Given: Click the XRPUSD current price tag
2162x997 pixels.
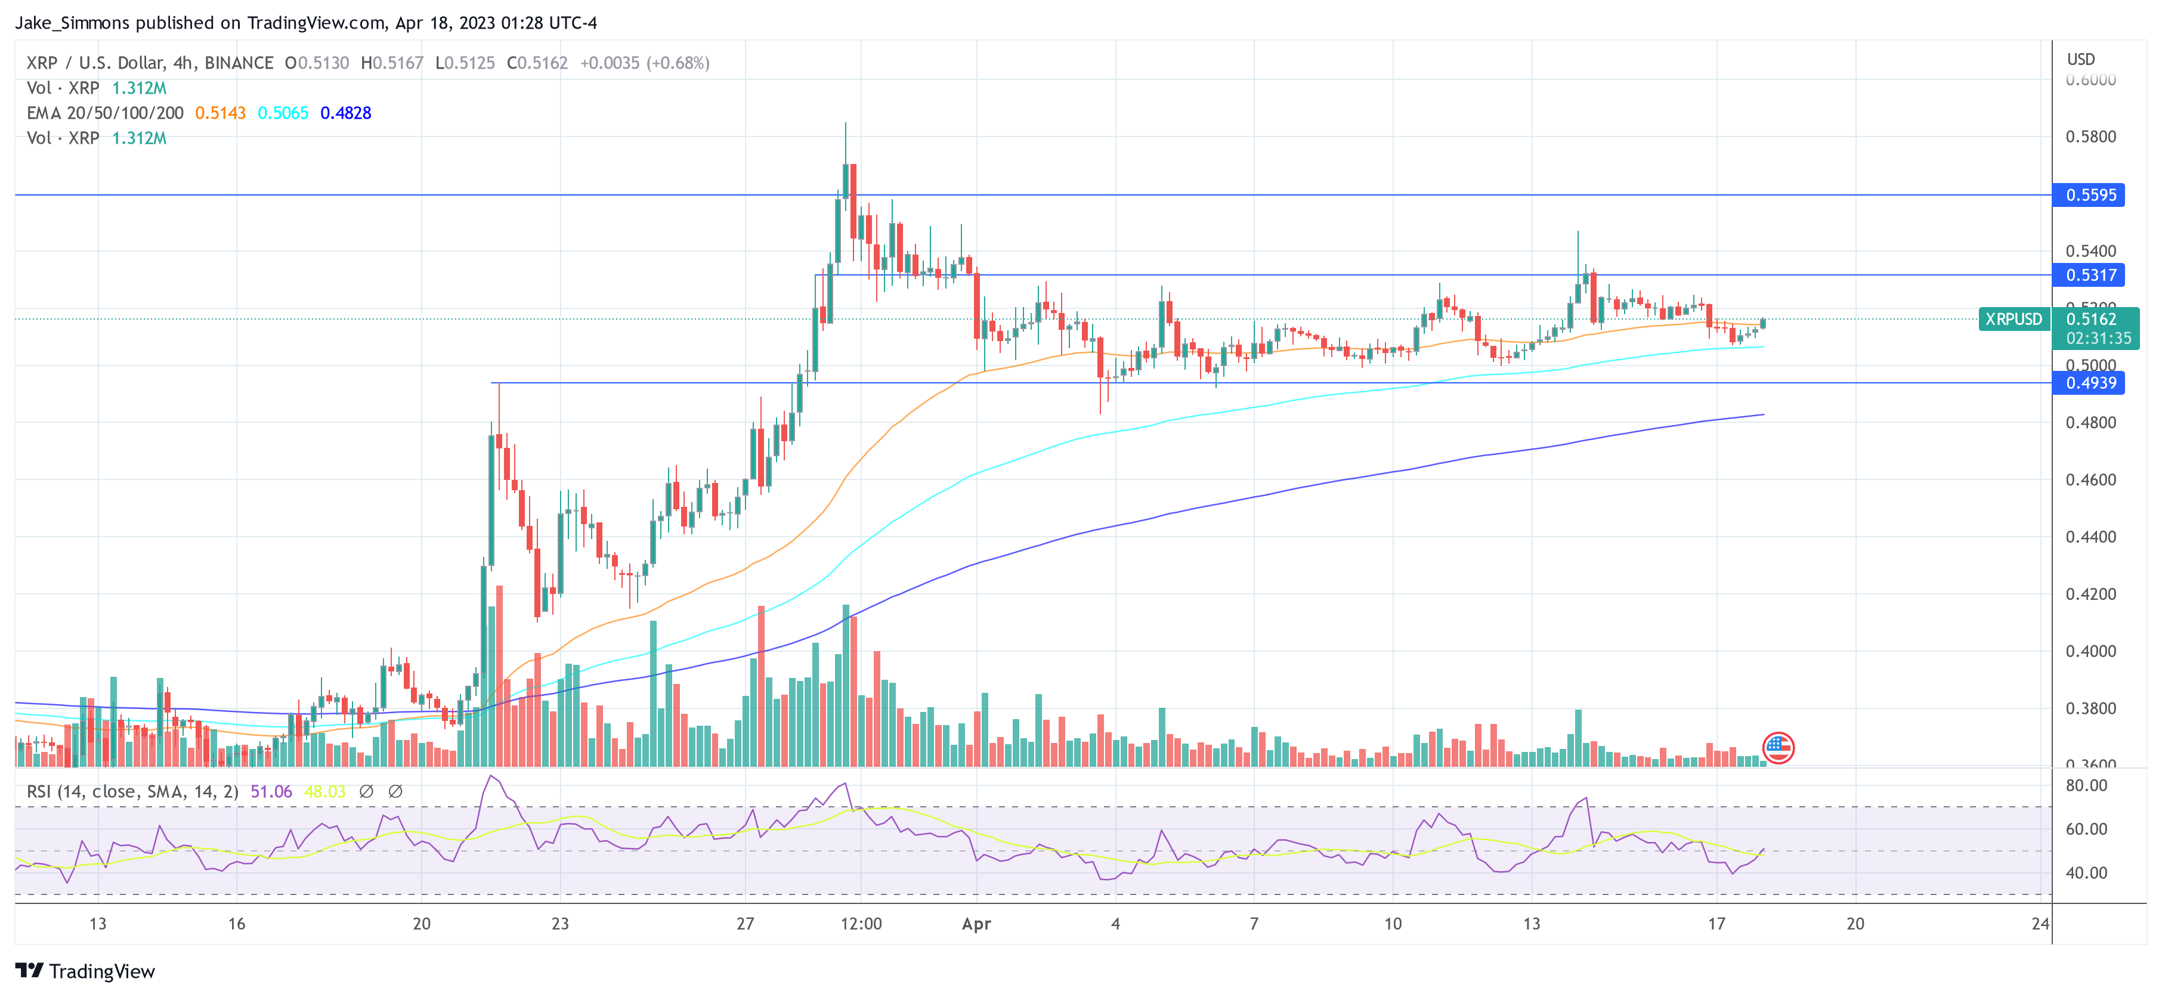Looking at the screenshot, I should point(2013,319).
